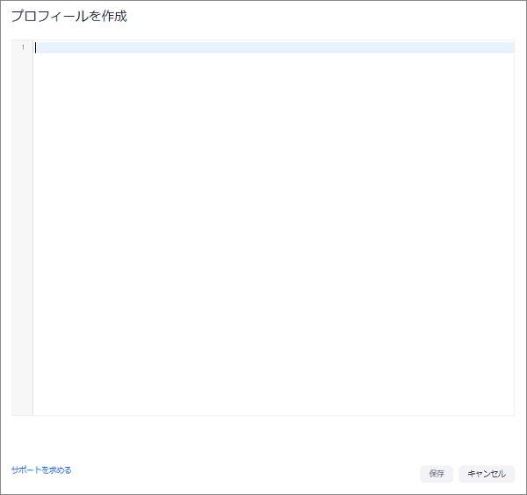This screenshot has width=527, height=495.
Task: Click the blank white area under the editor
Action: tap(263, 435)
